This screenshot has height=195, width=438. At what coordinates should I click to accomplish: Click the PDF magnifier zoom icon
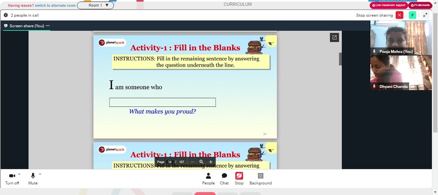tap(201, 162)
